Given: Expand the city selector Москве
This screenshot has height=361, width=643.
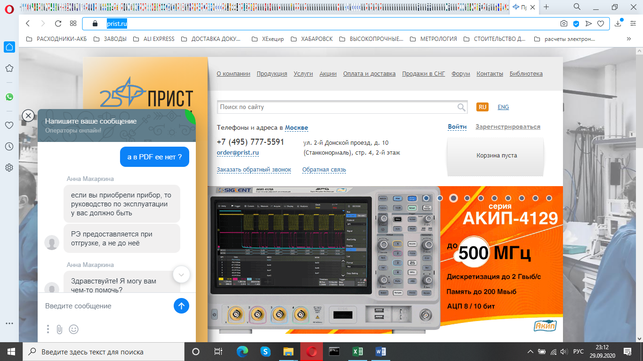Looking at the screenshot, I should coord(296,128).
